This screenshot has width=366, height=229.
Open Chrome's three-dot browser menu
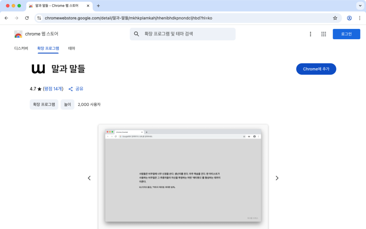coord(360,18)
